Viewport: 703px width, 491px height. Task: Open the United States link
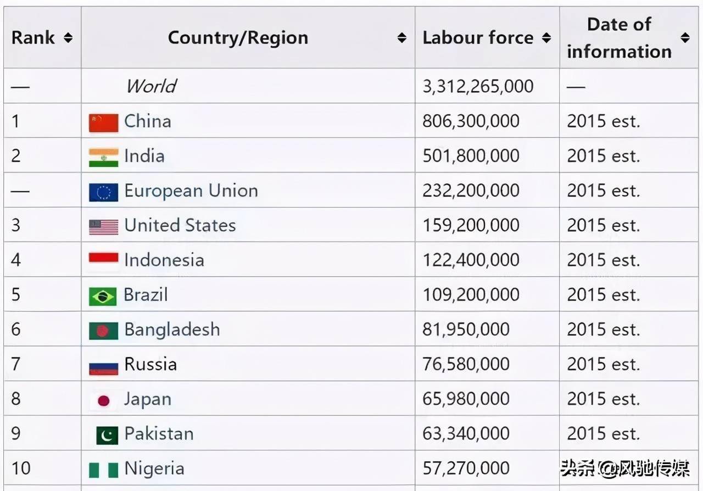pyautogui.click(x=180, y=225)
